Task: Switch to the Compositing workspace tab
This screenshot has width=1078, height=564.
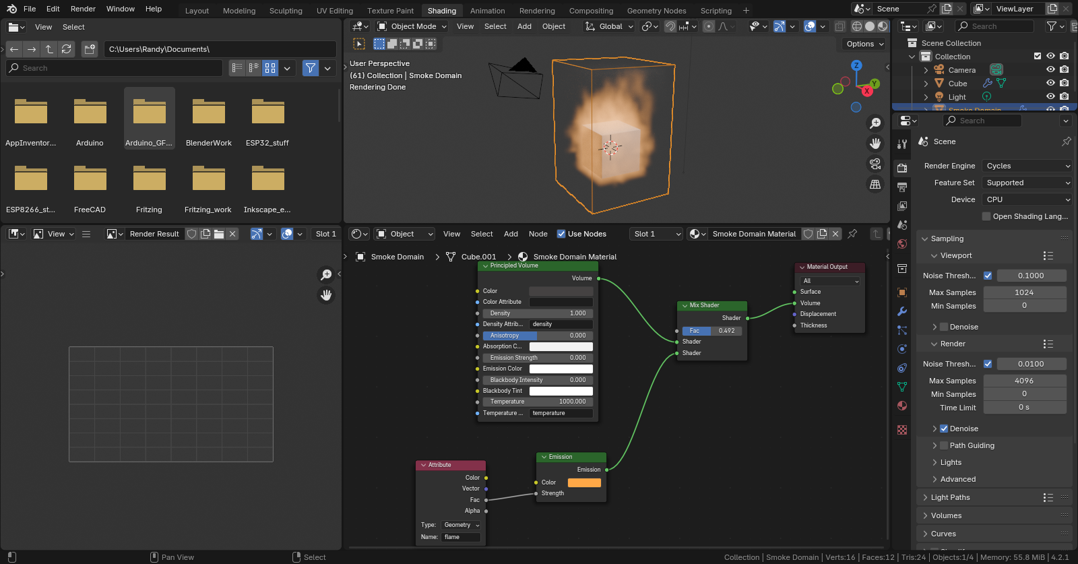Action: [x=591, y=11]
